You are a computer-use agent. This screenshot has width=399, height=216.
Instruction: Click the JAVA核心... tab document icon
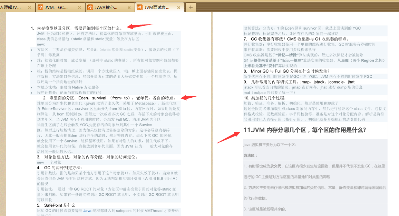pyautogui.click(x=90, y=7)
